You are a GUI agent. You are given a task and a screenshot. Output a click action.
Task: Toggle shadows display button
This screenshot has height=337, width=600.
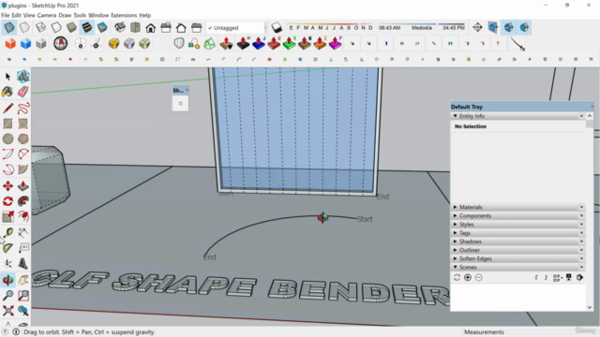pos(277,27)
